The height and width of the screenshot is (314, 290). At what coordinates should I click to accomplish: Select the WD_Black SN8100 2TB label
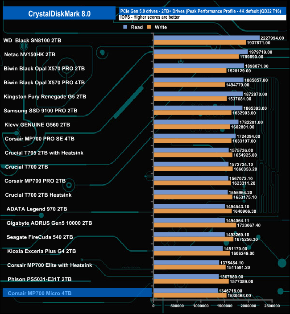coord(32,41)
